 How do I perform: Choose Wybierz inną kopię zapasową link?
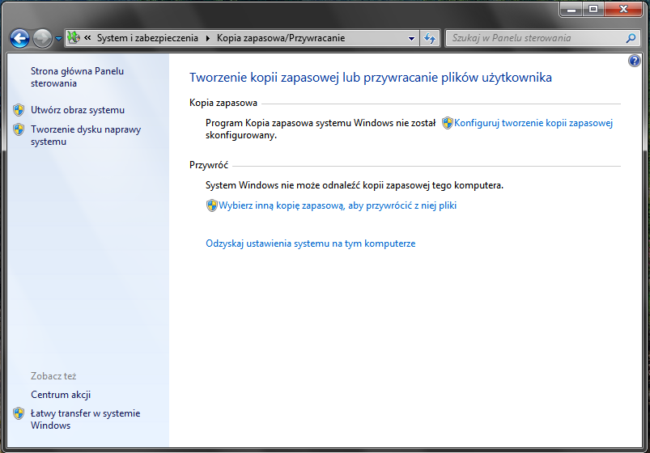[x=338, y=205]
